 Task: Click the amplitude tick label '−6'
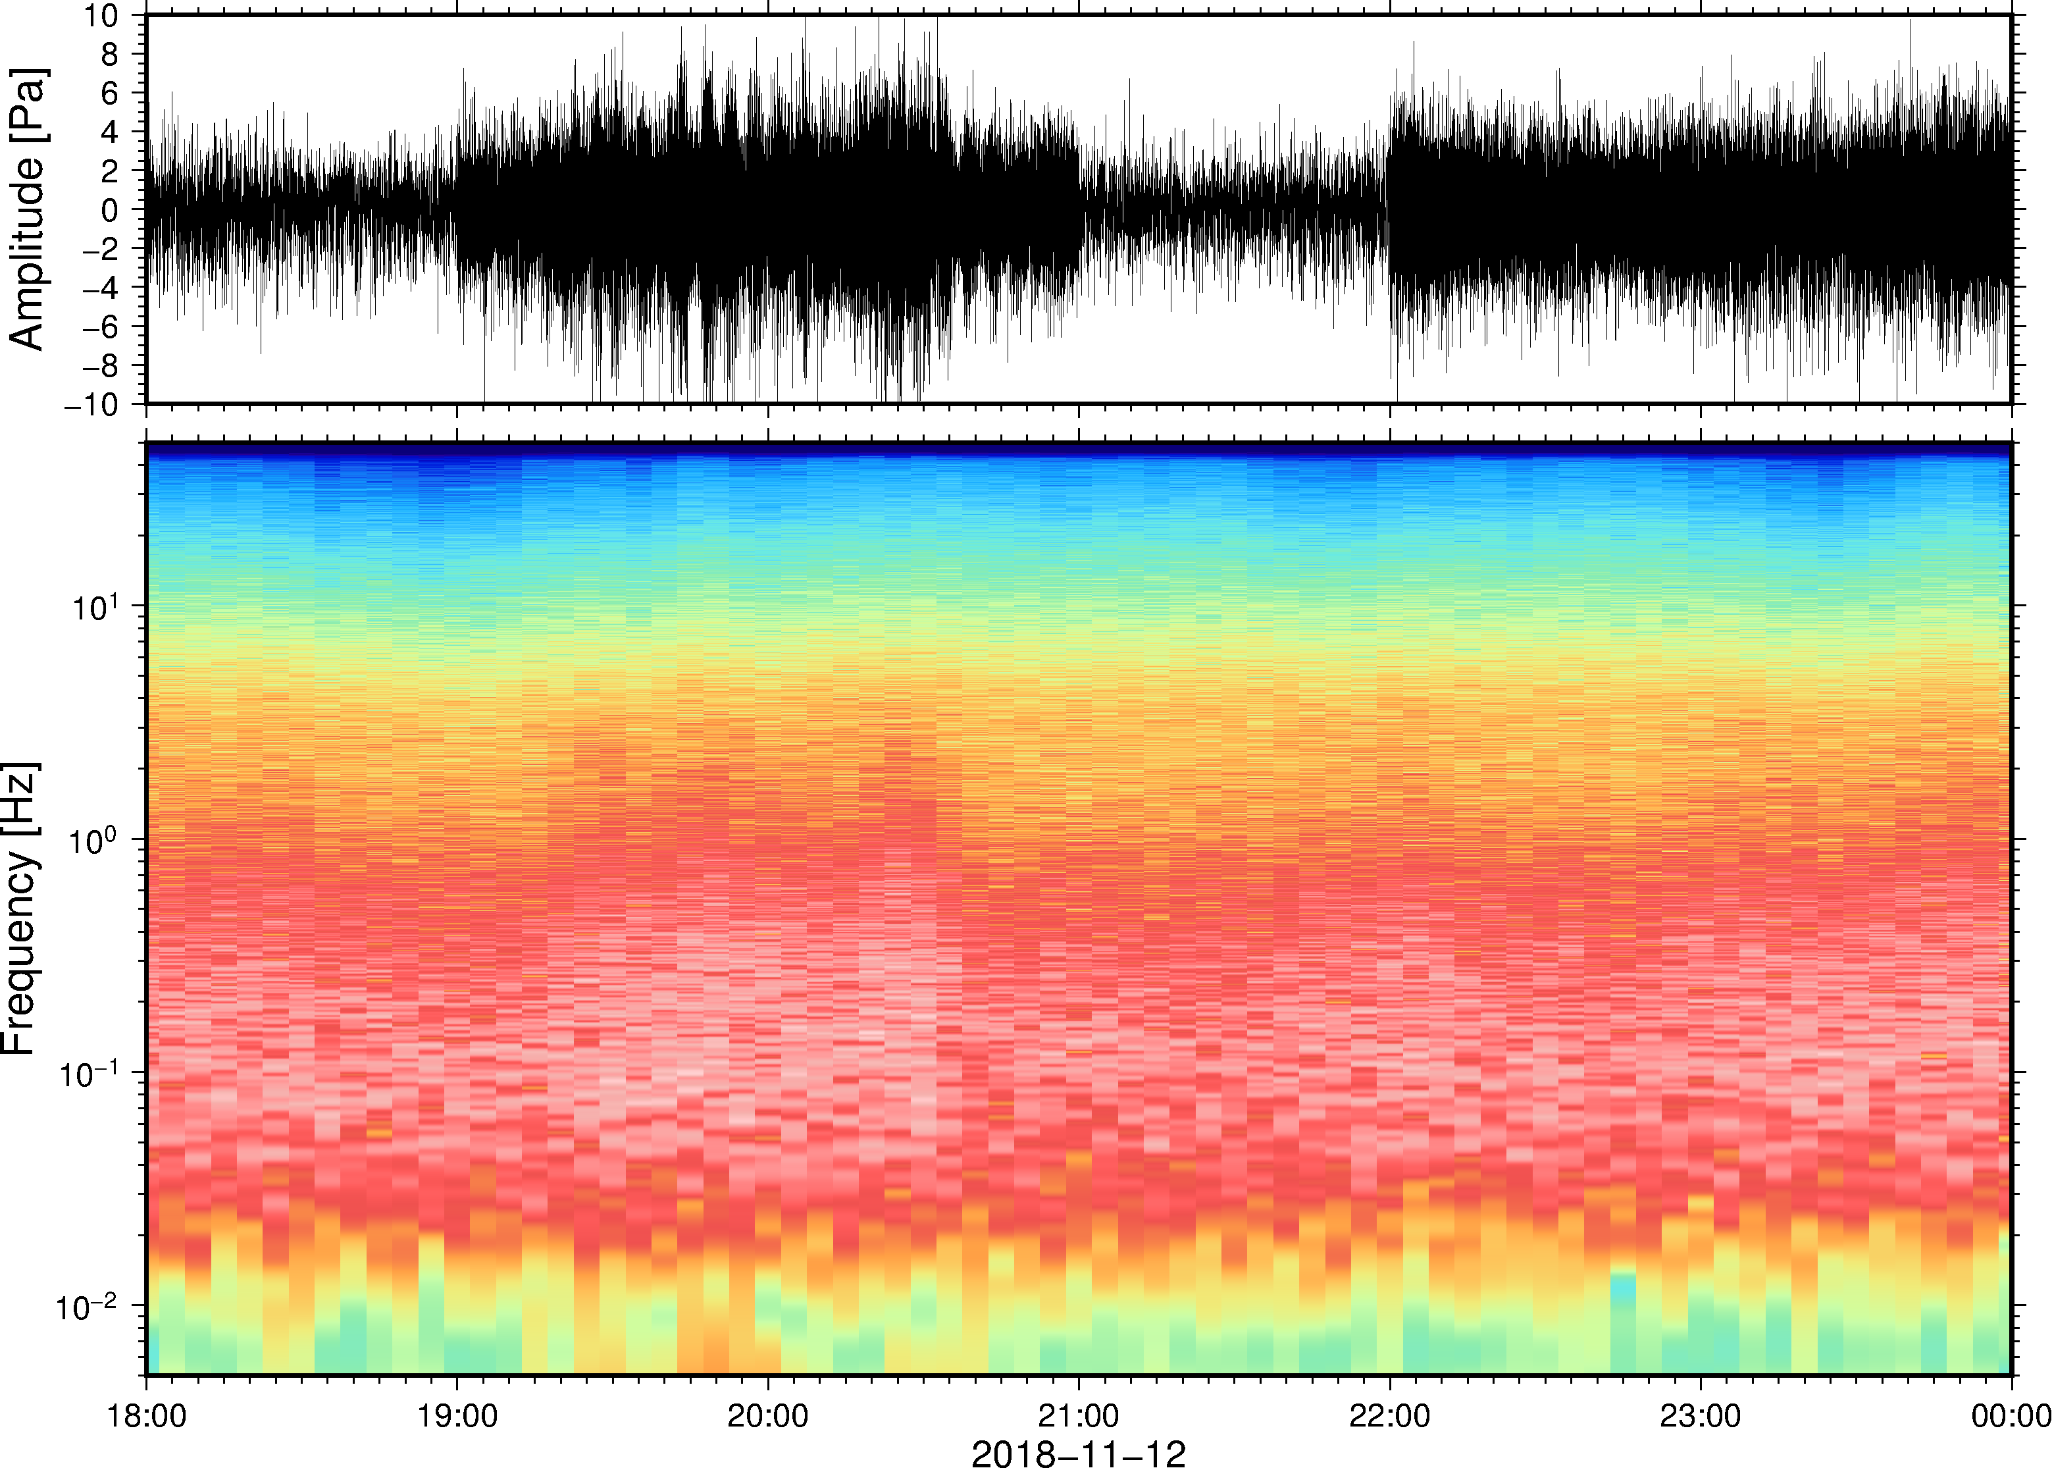(100, 327)
